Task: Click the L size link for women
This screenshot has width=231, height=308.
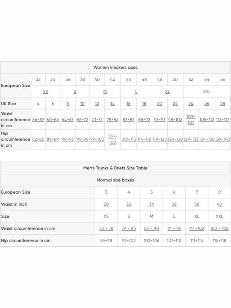Action: [x=136, y=92]
